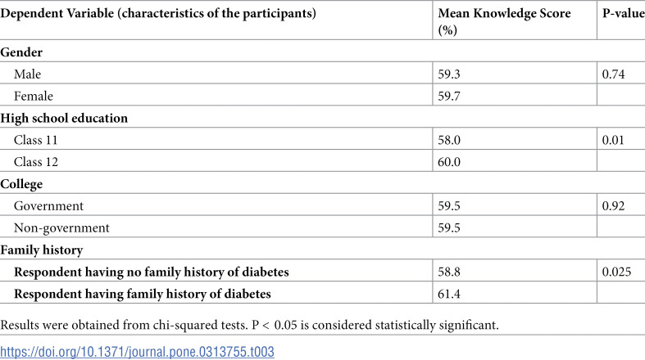645x360 pixels.
Task: Click the Dependent Variable column header
Action: click(x=158, y=13)
